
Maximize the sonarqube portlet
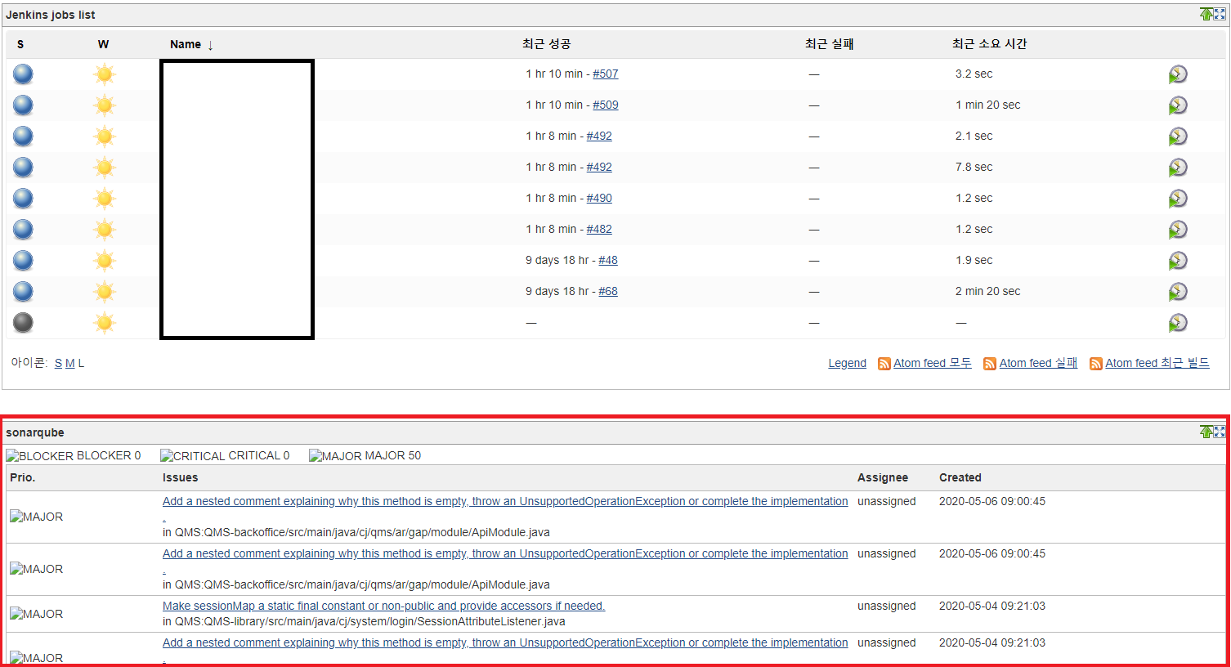[1220, 432]
